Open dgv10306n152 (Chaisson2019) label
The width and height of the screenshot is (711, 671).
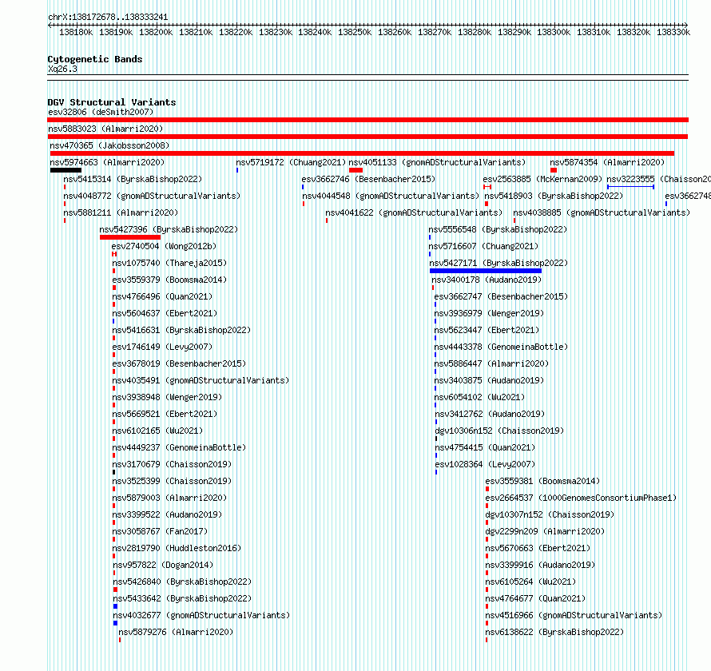499,431
